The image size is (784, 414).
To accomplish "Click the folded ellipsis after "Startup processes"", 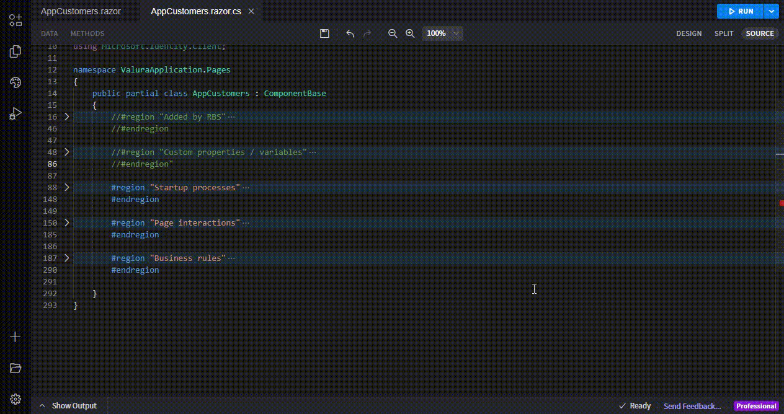I will coord(246,188).
